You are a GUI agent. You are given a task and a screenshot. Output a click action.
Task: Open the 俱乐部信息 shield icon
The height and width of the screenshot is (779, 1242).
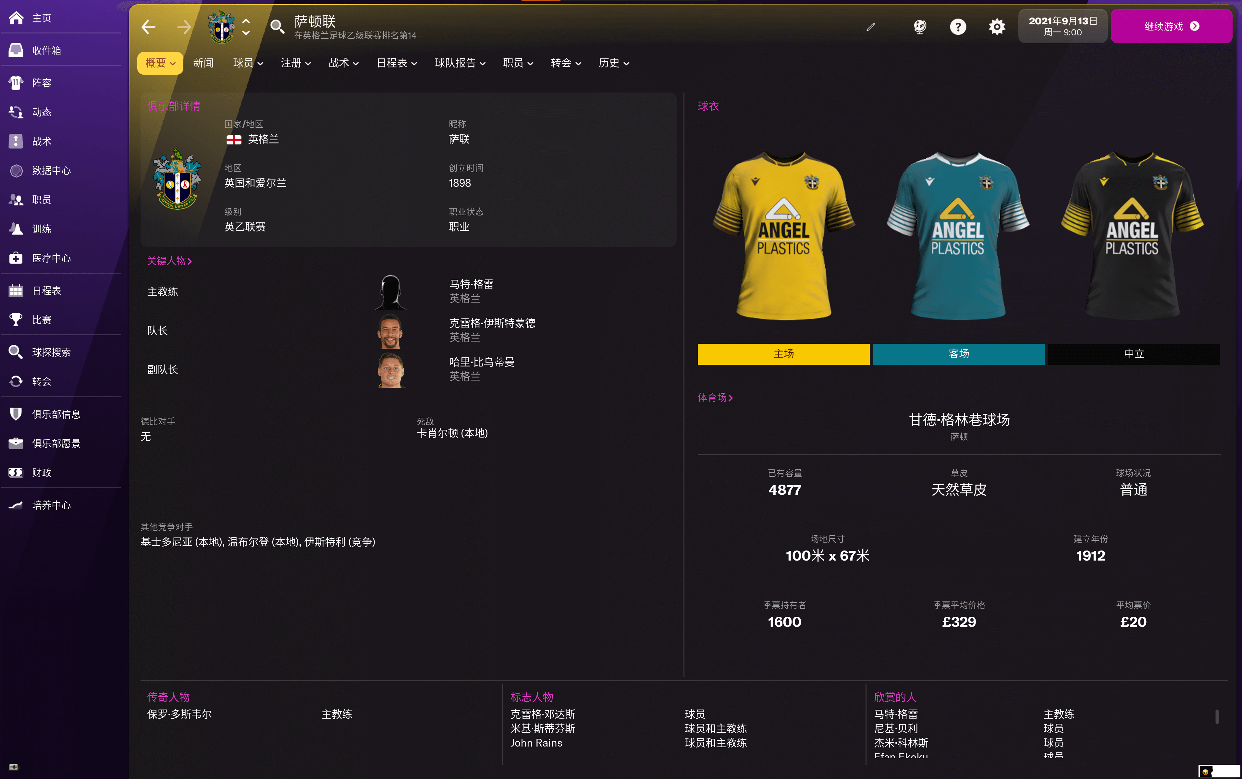[x=16, y=414]
